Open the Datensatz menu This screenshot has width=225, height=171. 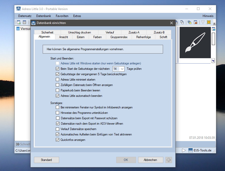point(25,16)
